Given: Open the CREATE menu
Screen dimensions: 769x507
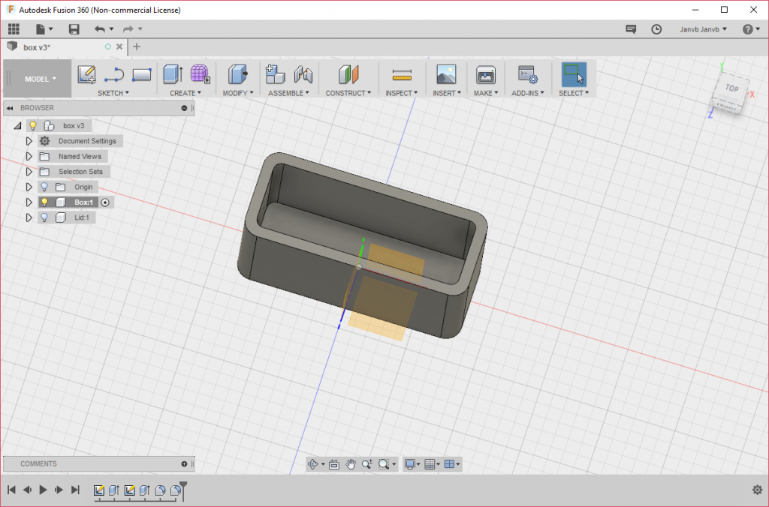Looking at the screenshot, I should pos(185,93).
